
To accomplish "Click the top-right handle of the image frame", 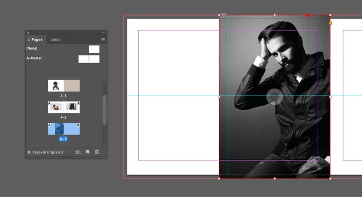I will [x=330, y=15].
